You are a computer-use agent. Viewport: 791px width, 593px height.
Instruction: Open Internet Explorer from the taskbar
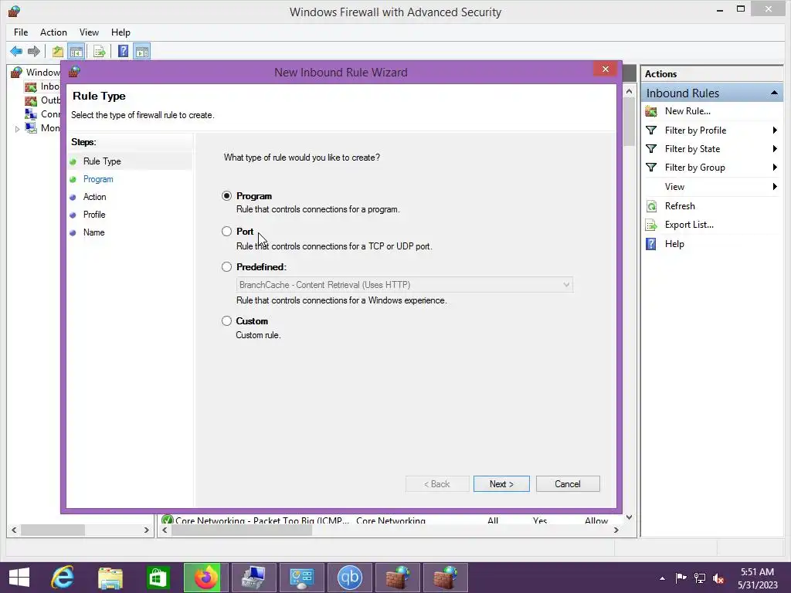pyautogui.click(x=63, y=578)
